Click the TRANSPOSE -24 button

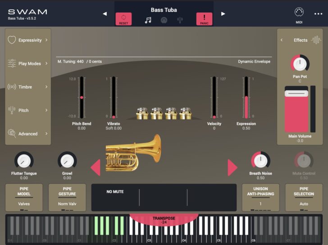click(164, 220)
